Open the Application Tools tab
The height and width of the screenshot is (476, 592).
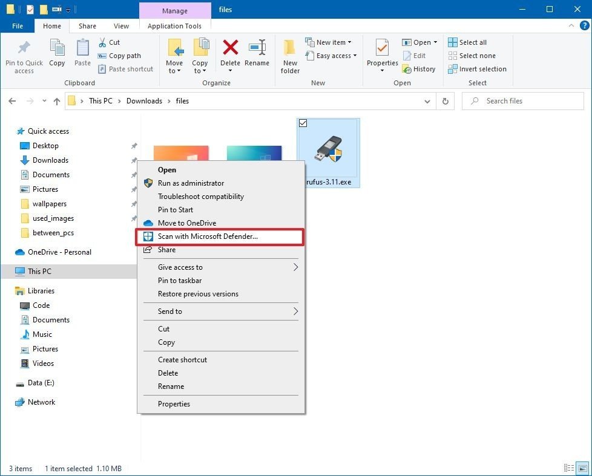pos(174,26)
